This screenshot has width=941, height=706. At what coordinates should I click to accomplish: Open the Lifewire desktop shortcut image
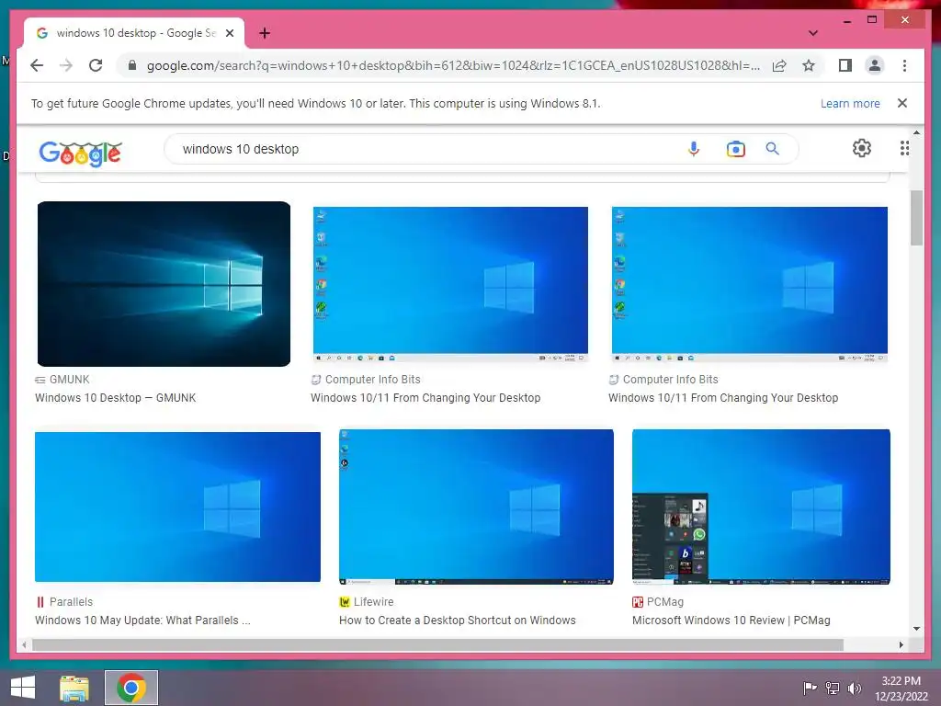(477, 507)
